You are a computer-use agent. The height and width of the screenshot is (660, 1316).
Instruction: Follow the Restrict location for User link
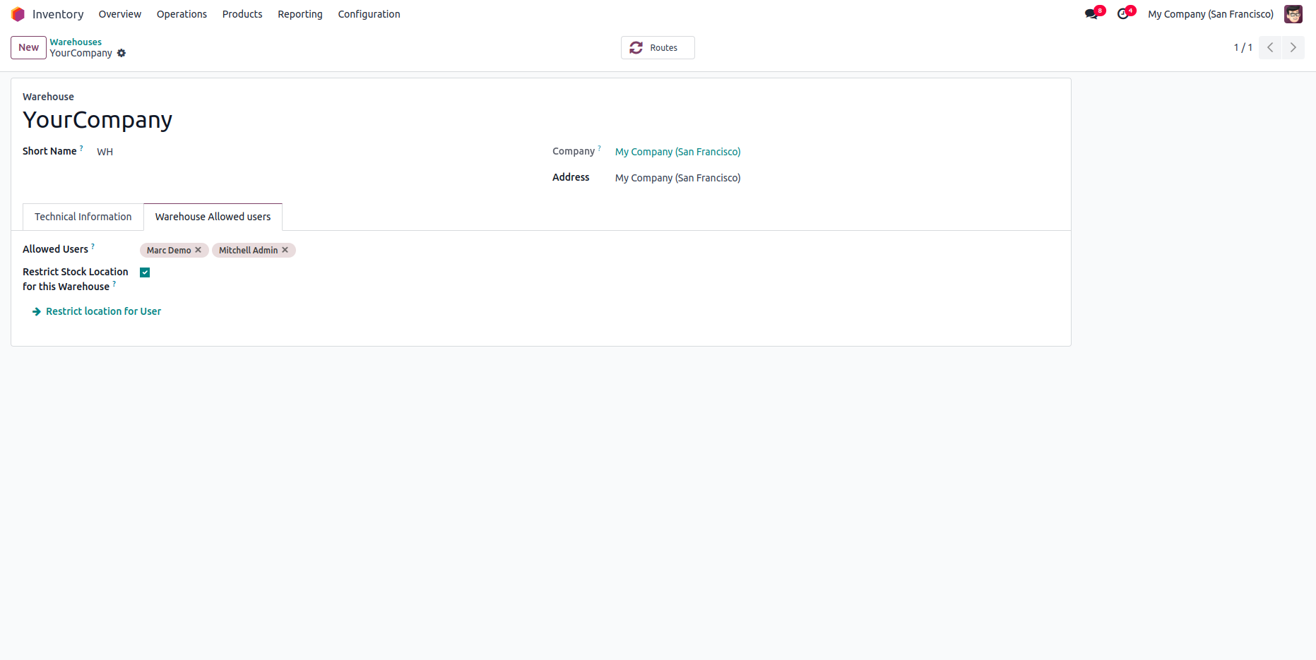[x=103, y=311]
